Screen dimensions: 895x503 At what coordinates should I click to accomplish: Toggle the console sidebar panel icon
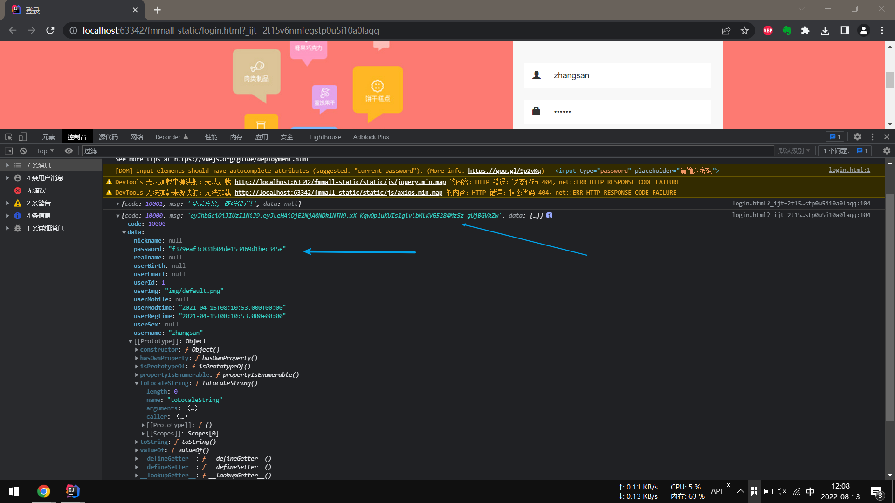coord(9,151)
